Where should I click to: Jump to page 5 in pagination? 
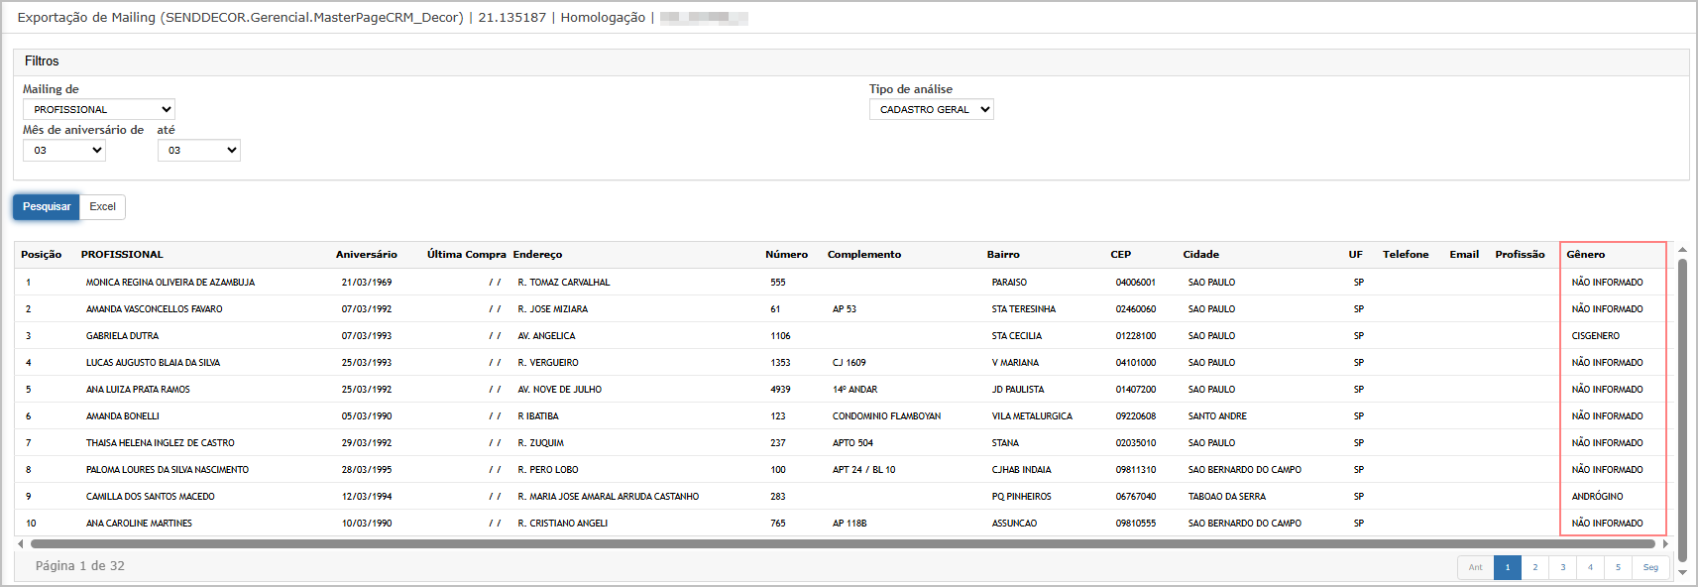[1618, 568]
